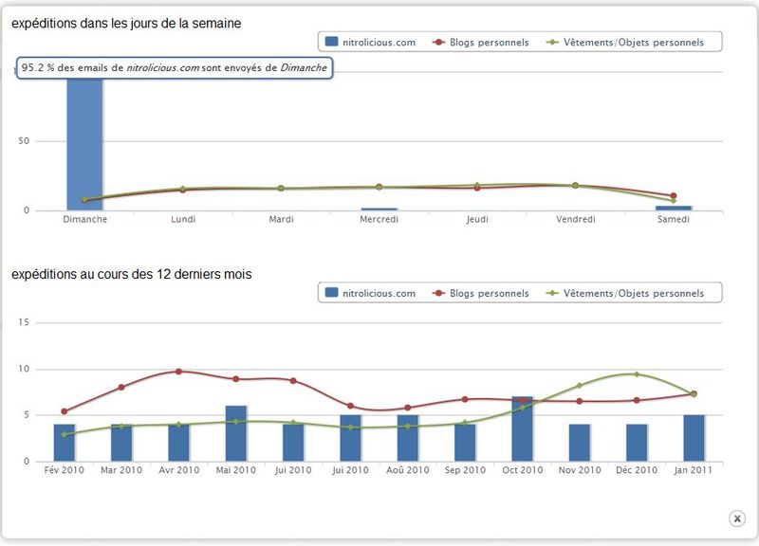Select green Vêtements point at Samedi
The width and height of the screenshot is (759, 546).
coord(674,201)
